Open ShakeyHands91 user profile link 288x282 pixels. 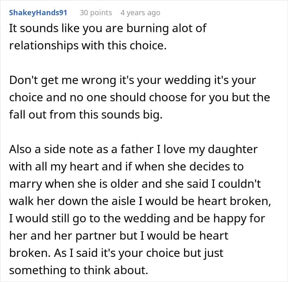tap(38, 13)
